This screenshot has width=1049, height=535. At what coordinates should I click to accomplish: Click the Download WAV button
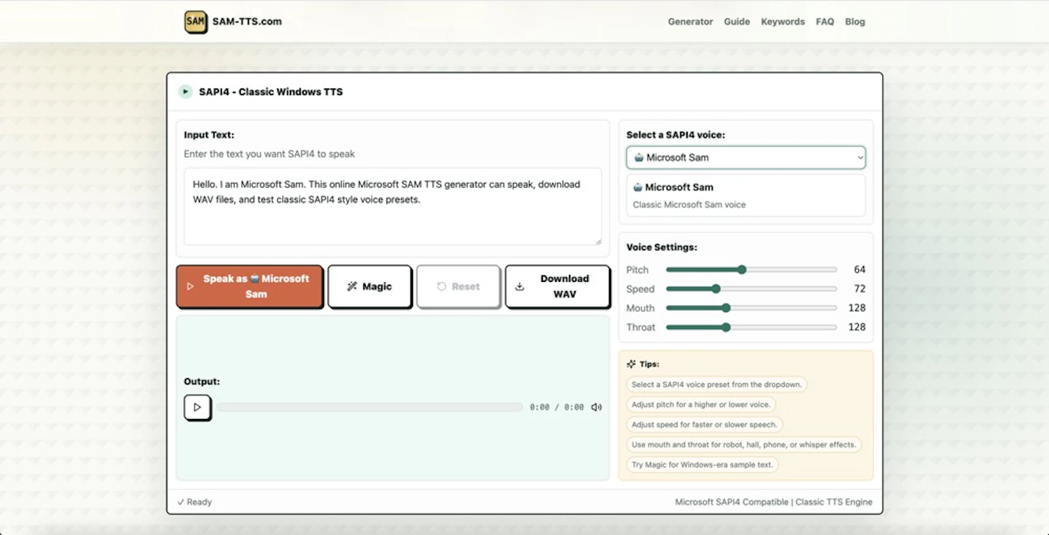coord(557,287)
